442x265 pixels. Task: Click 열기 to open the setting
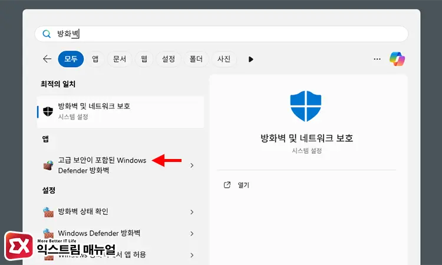pos(243,185)
